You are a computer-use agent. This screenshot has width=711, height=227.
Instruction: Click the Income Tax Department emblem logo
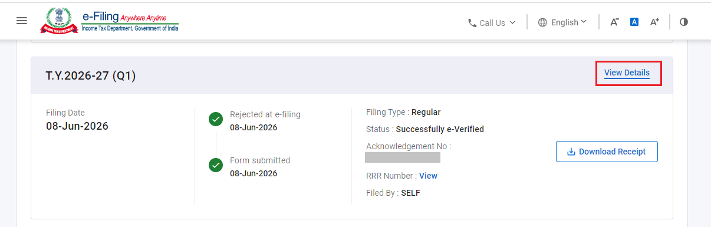(x=59, y=21)
